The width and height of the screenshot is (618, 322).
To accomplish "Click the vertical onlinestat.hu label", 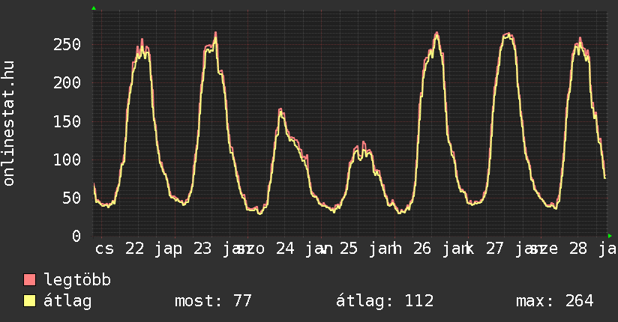I will (10, 124).
